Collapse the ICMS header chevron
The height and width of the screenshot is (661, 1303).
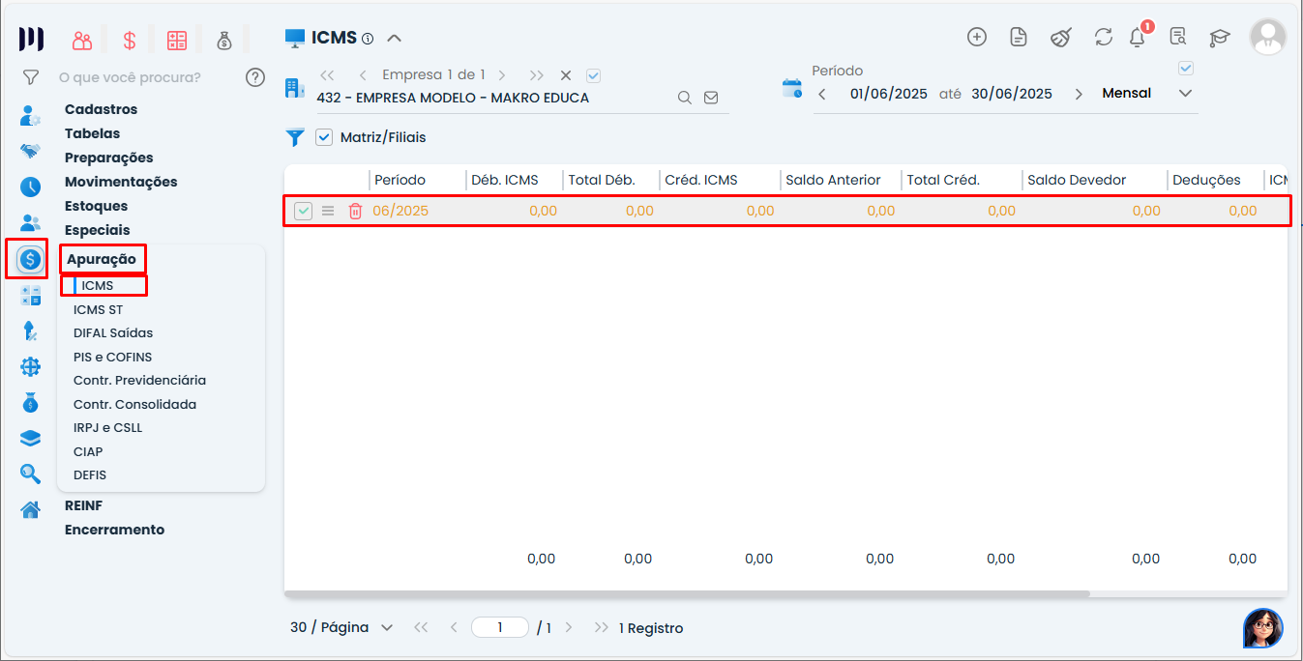[394, 39]
